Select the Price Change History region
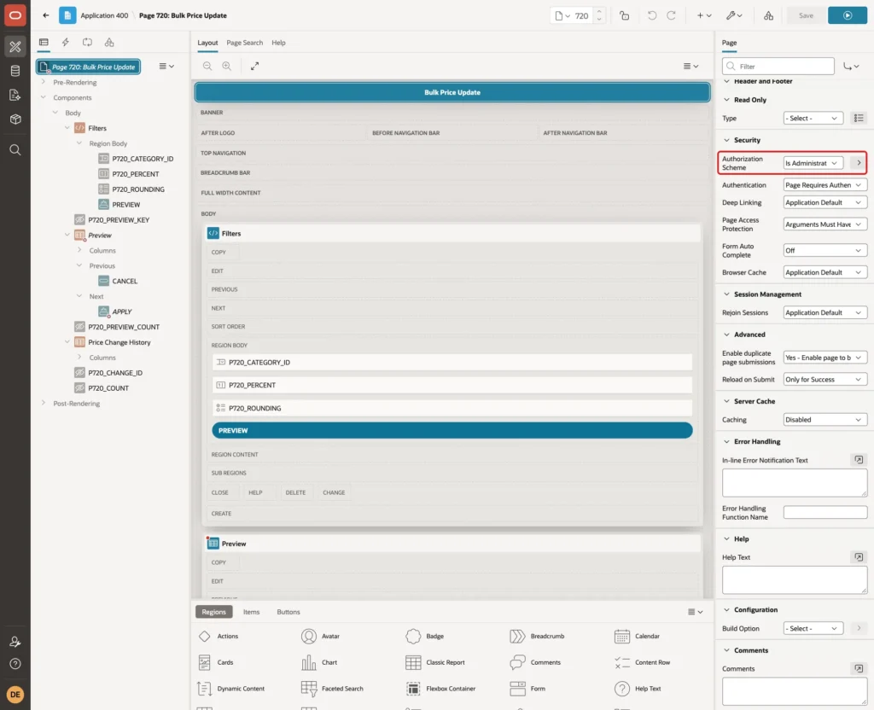The image size is (874, 710). tap(119, 342)
